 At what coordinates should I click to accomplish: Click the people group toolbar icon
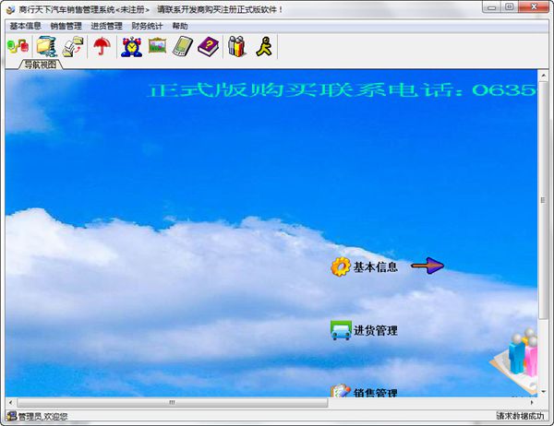click(x=236, y=47)
